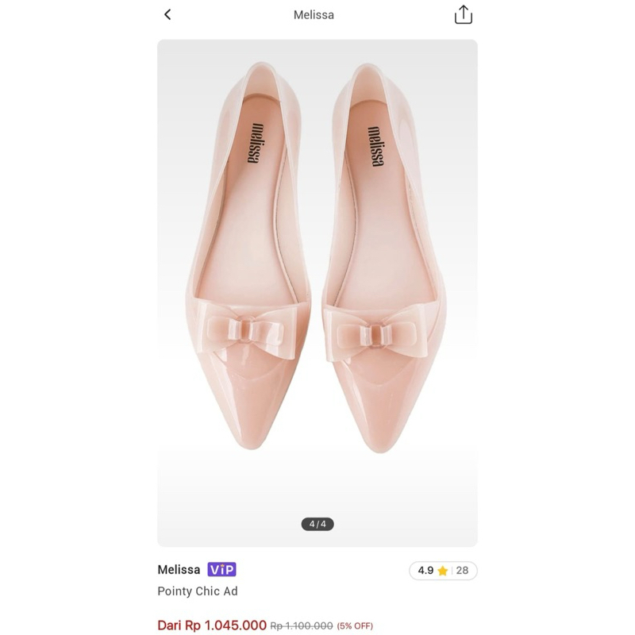Tap the purple VIP badge

pos(222,570)
